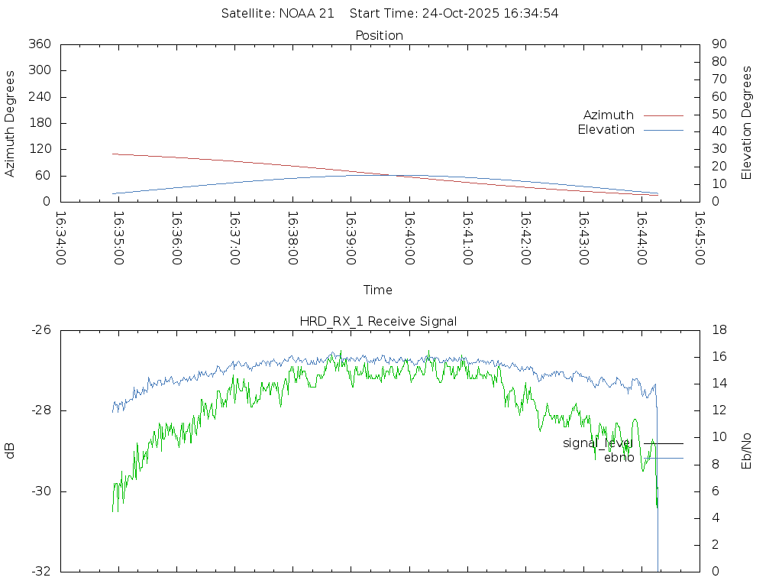The width and height of the screenshot is (782, 587).
Task: Select the 16:44:00 time axis tick label
Action: click(641, 238)
